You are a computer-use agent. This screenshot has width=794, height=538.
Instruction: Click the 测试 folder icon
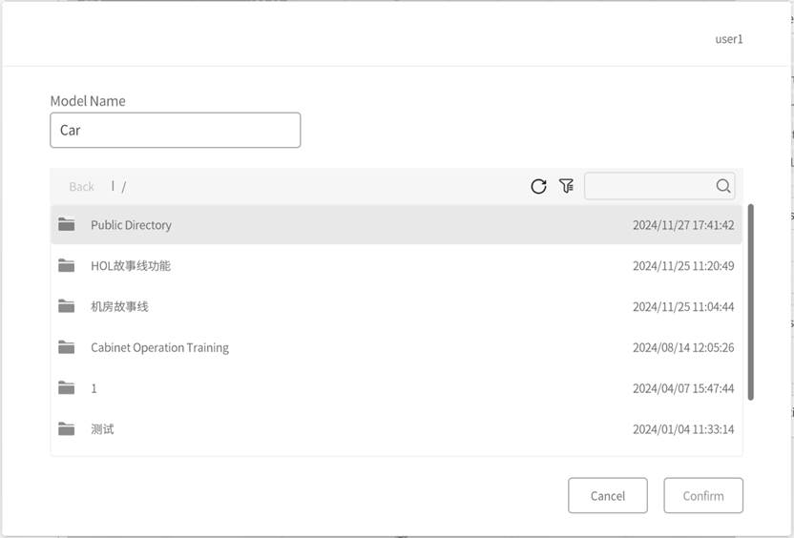[x=66, y=429]
